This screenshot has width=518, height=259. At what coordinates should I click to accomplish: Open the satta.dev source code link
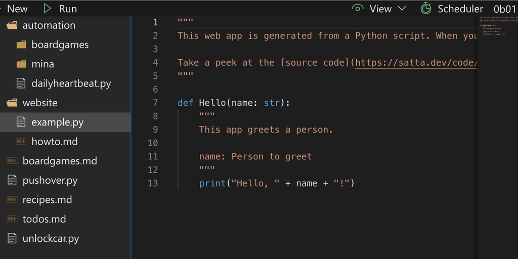(416, 63)
